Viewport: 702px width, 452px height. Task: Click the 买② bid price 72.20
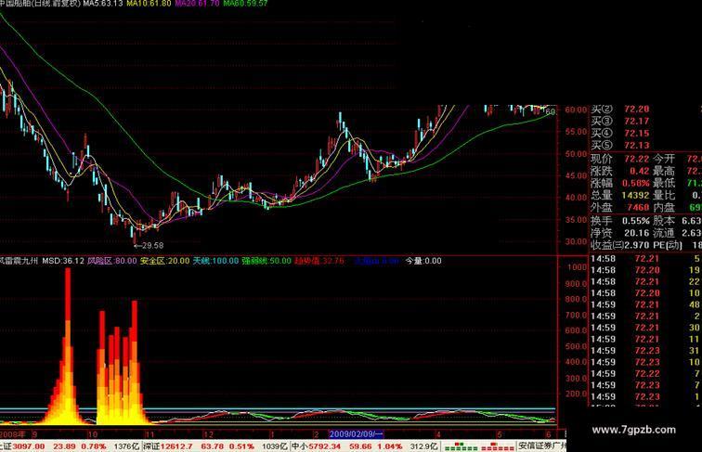point(637,110)
